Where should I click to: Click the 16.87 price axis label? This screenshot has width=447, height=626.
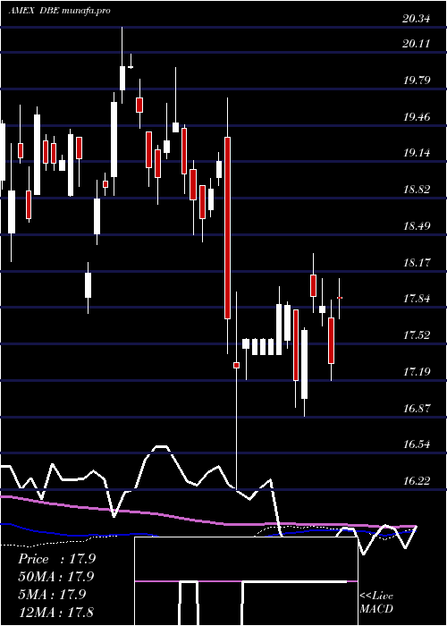click(x=417, y=409)
